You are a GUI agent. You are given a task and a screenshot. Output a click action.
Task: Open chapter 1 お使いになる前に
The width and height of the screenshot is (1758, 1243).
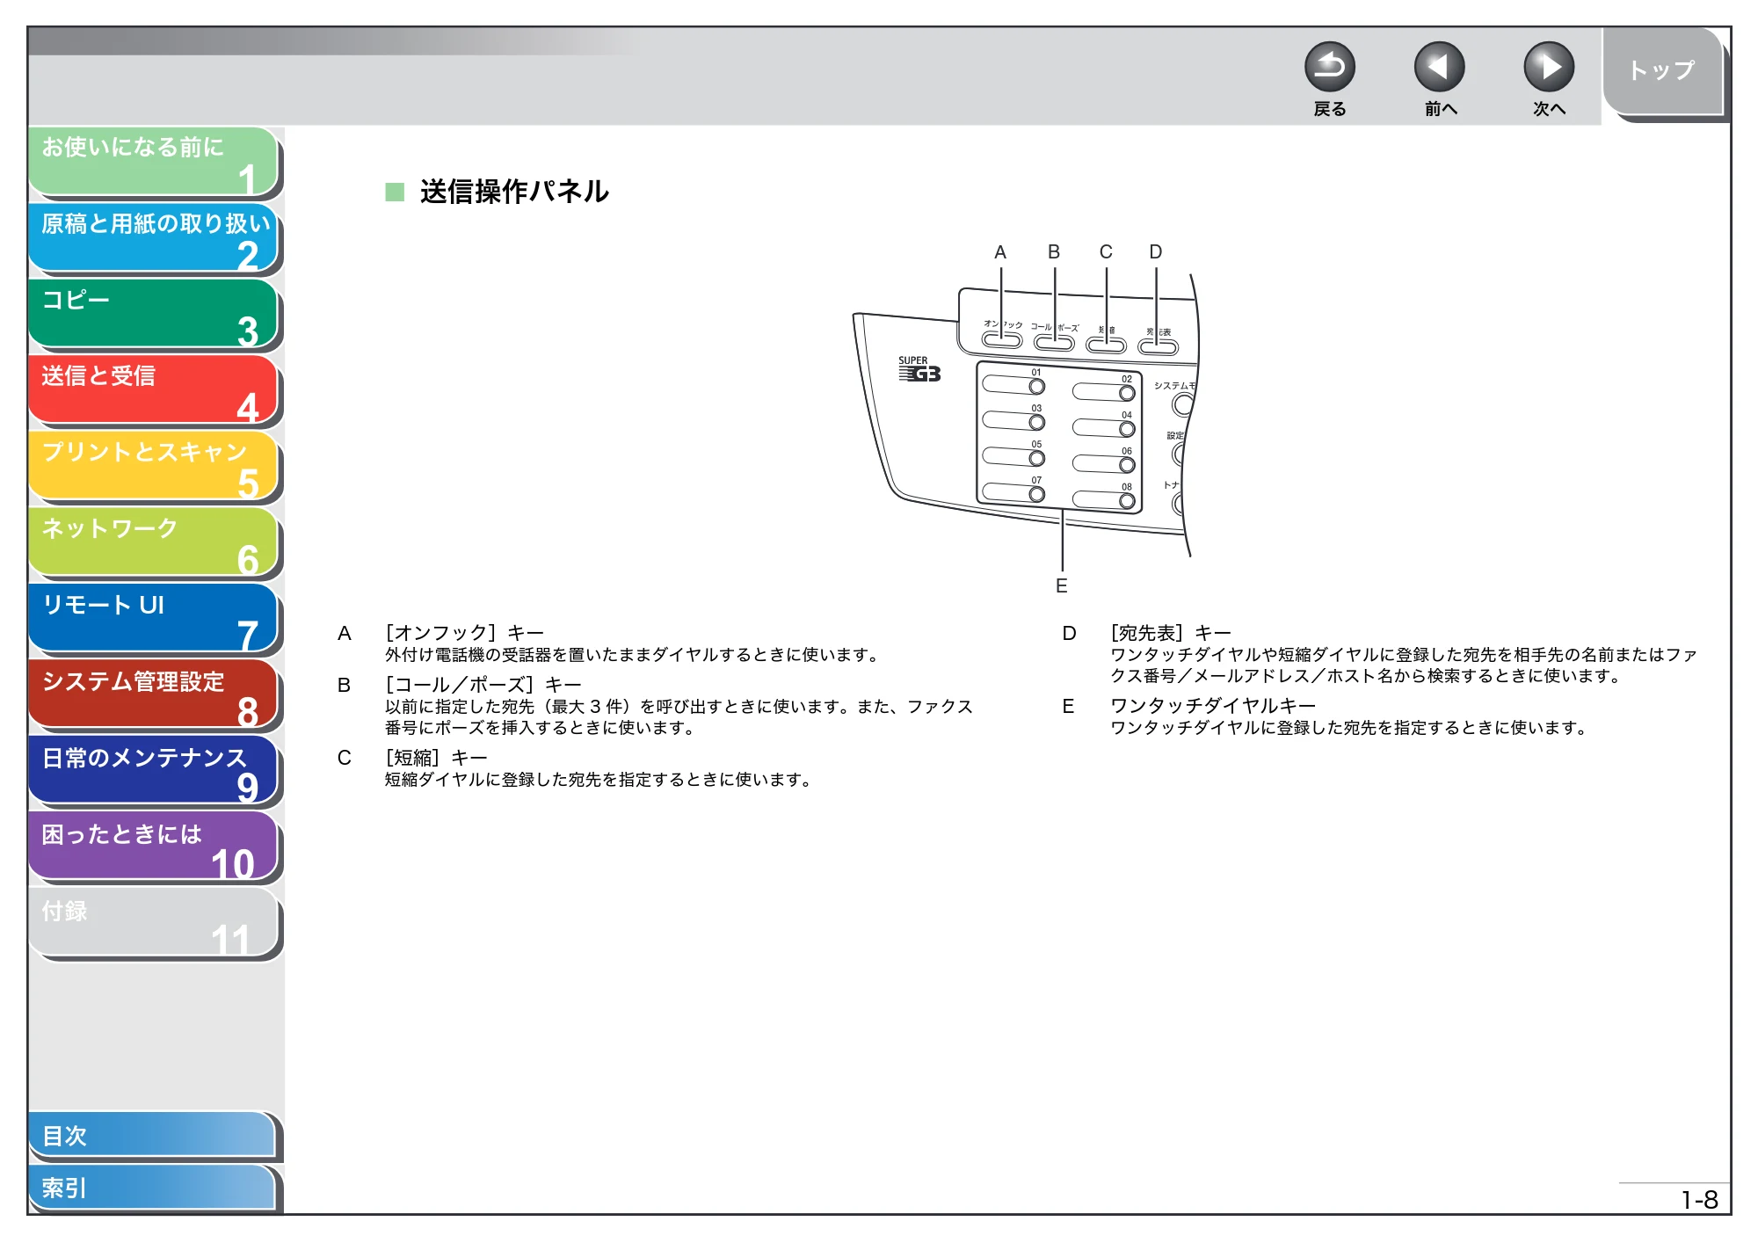(154, 161)
